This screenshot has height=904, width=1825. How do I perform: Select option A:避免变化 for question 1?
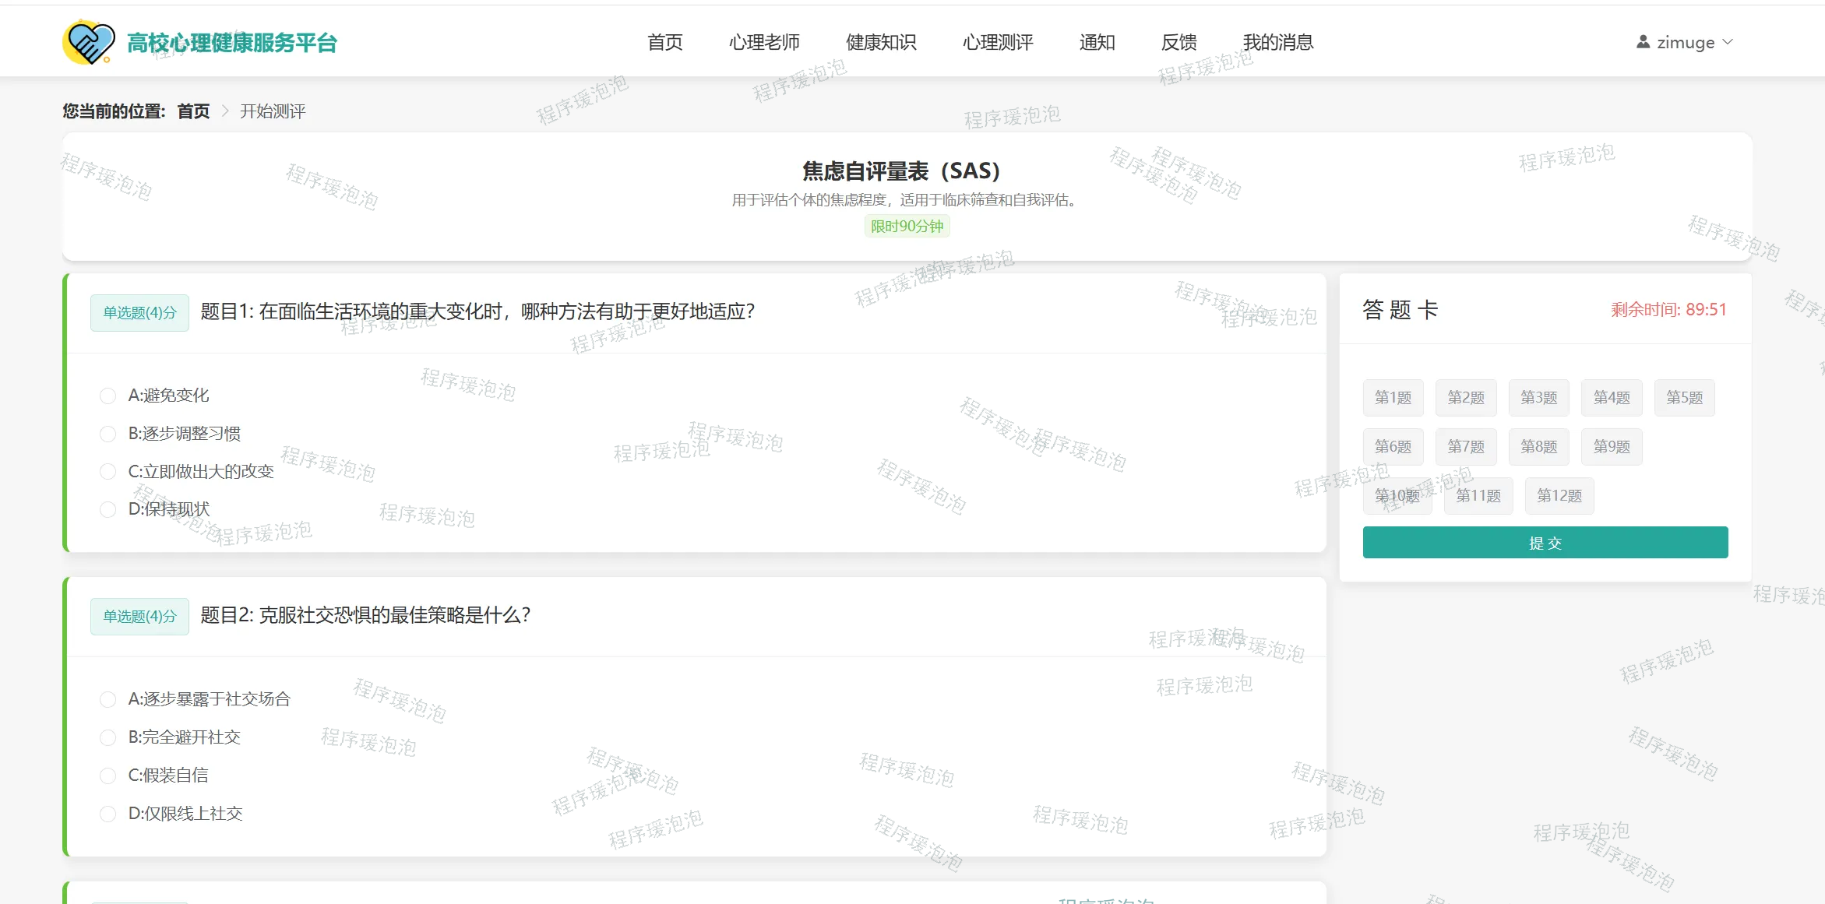tap(108, 396)
